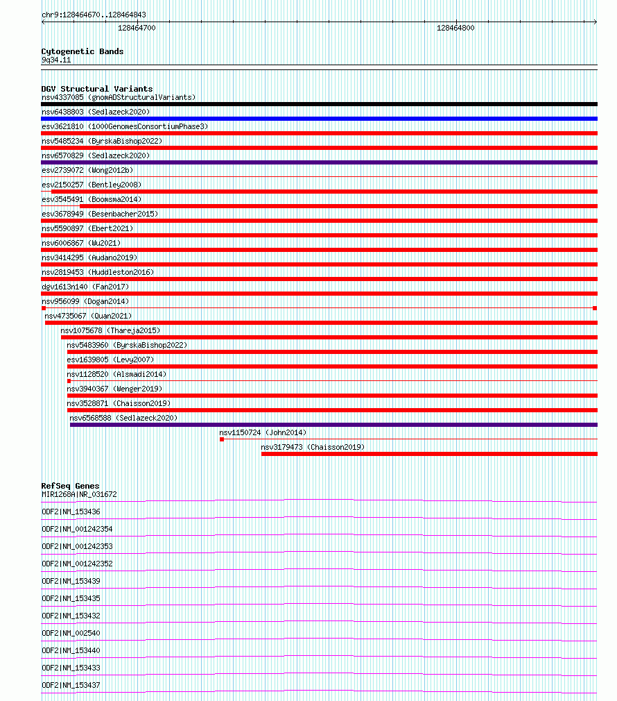Click the nsv4735067 (Quan2021) label
The image size is (617, 701).
[89, 316]
